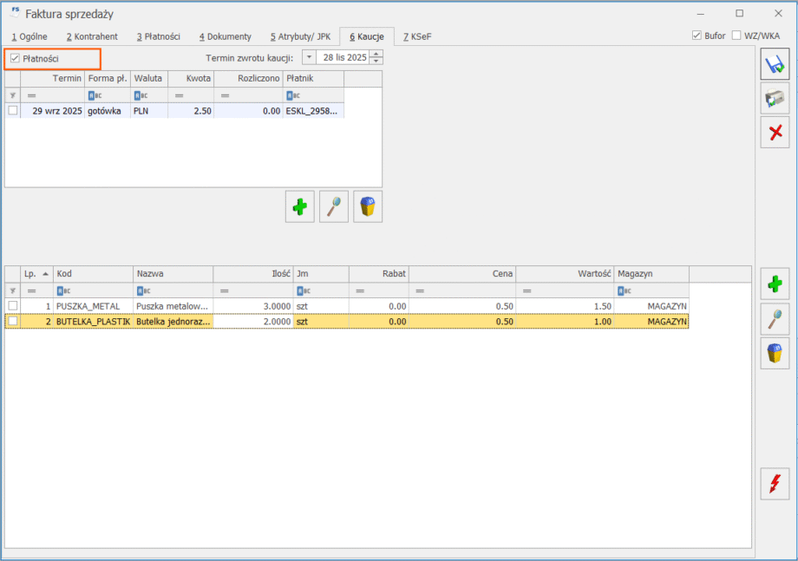Open the 7 KSeF tab
This screenshot has width=798, height=561.
(x=416, y=36)
